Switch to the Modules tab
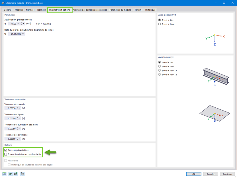Image resolution: width=237 pixels, height=178 pixels. pyautogui.click(x=19, y=10)
